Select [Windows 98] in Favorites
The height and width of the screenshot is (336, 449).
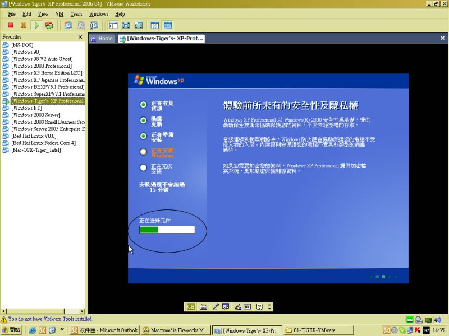click(26, 52)
